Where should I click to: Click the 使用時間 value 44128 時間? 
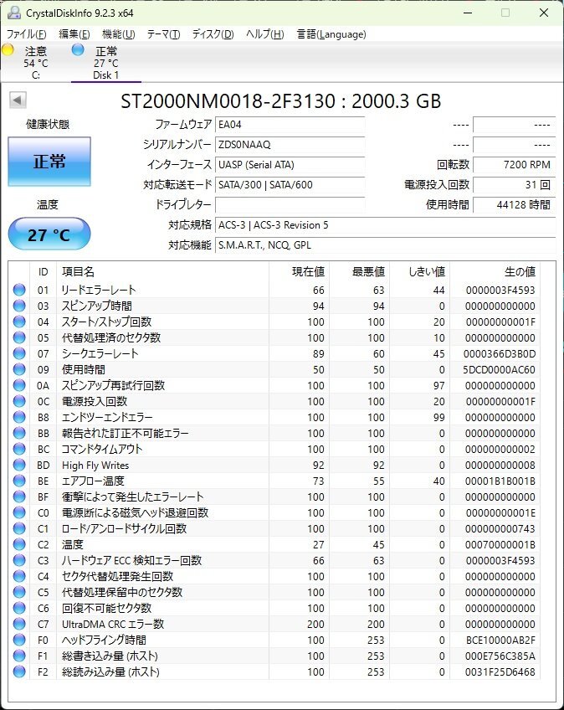click(x=514, y=204)
